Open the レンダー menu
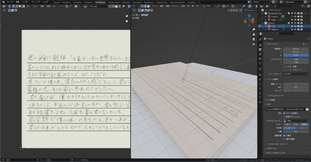 [x=26, y=2]
